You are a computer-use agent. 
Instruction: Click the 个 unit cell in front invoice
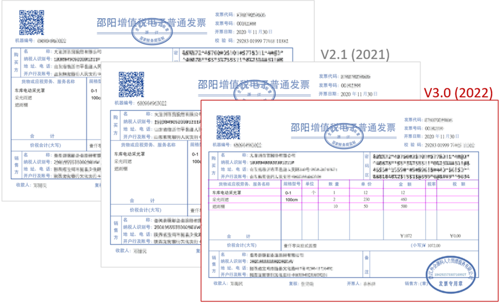[314, 193]
